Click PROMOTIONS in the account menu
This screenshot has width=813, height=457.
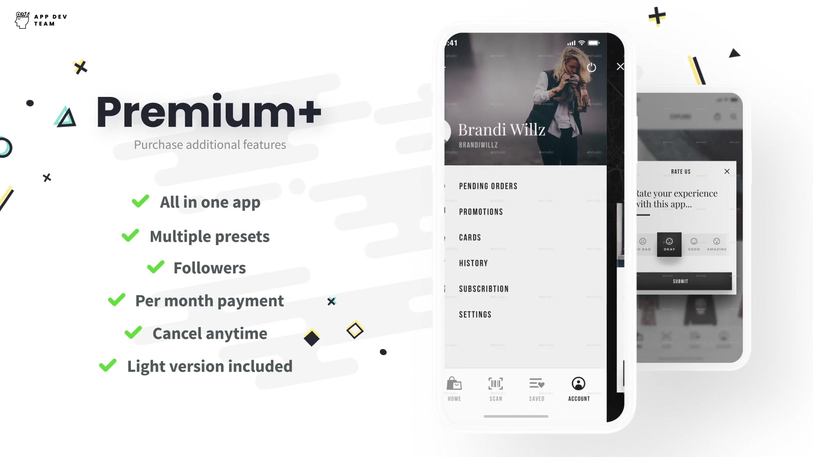coord(481,212)
